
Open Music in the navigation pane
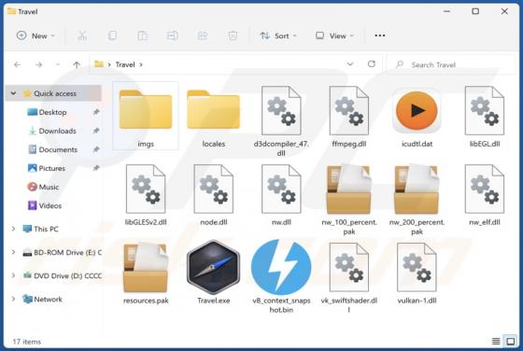tap(49, 187)
